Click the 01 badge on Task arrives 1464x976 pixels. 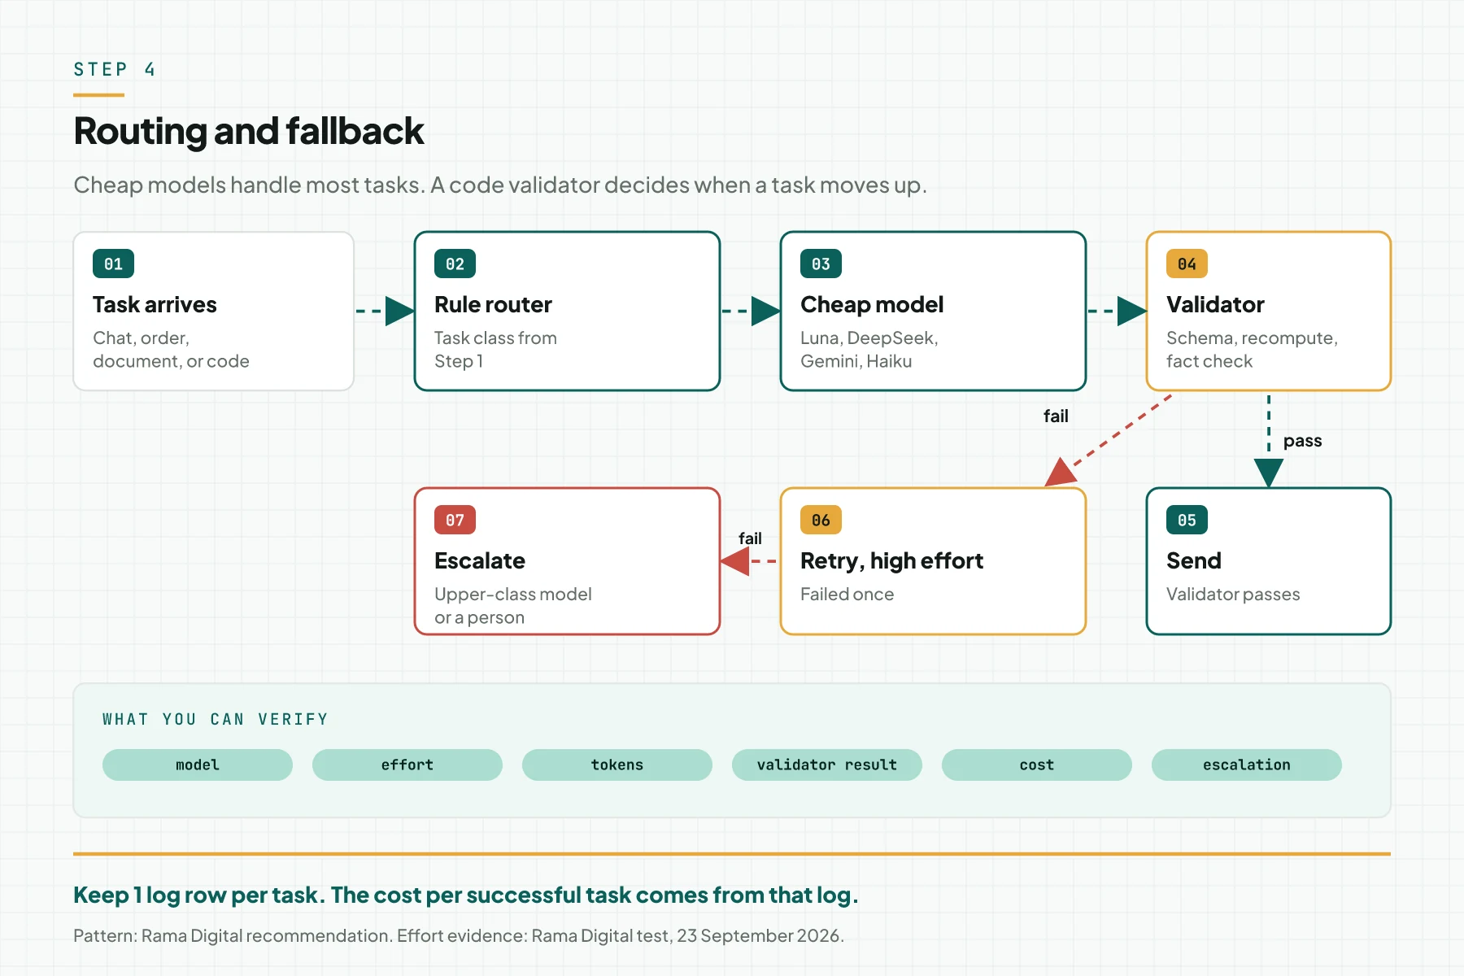coord(113,264)
